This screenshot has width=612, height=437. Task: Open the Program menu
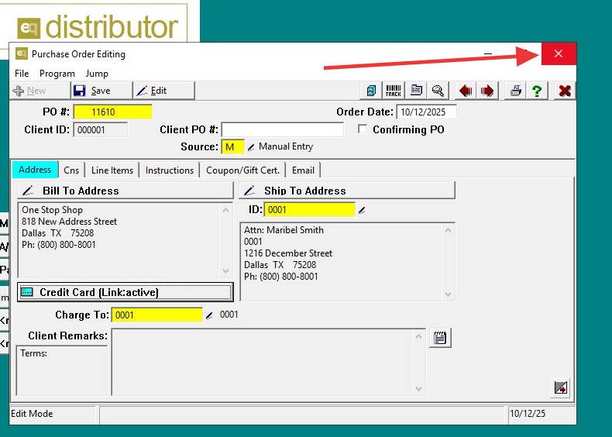click(x=57, y=74)
